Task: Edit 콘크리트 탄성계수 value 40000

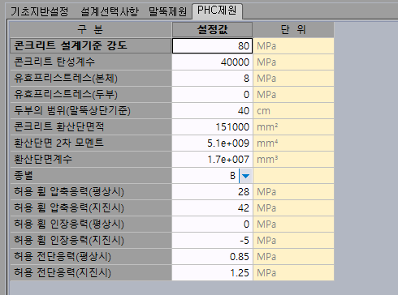Action: tap(212, 62)
